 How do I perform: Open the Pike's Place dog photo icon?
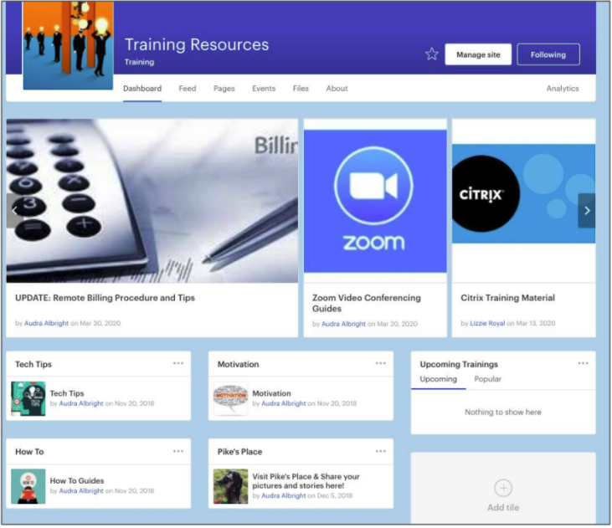point(230,486)
